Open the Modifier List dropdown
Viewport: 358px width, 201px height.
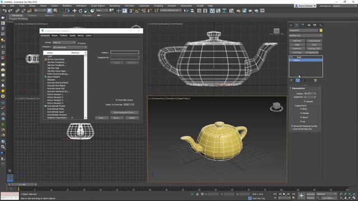point(306,36)
